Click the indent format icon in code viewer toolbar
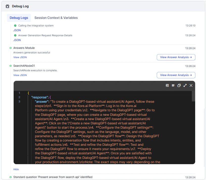This screenshot has width=206, height=180. pos(167,85)
